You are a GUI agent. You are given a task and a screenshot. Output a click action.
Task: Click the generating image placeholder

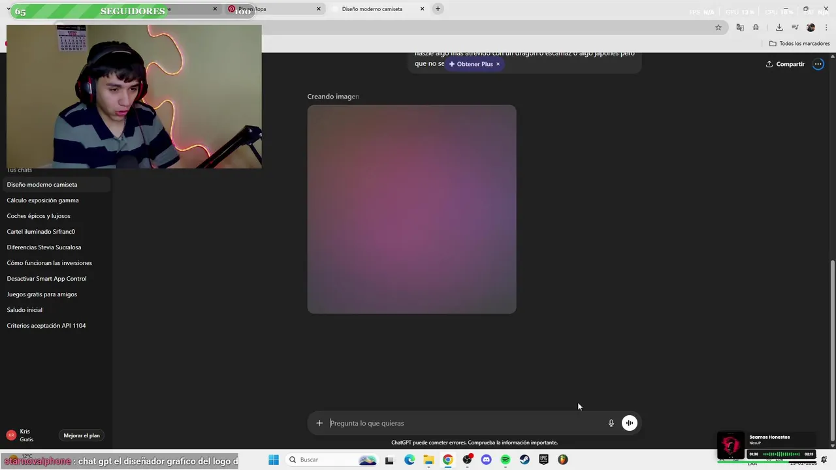point(411,210)
